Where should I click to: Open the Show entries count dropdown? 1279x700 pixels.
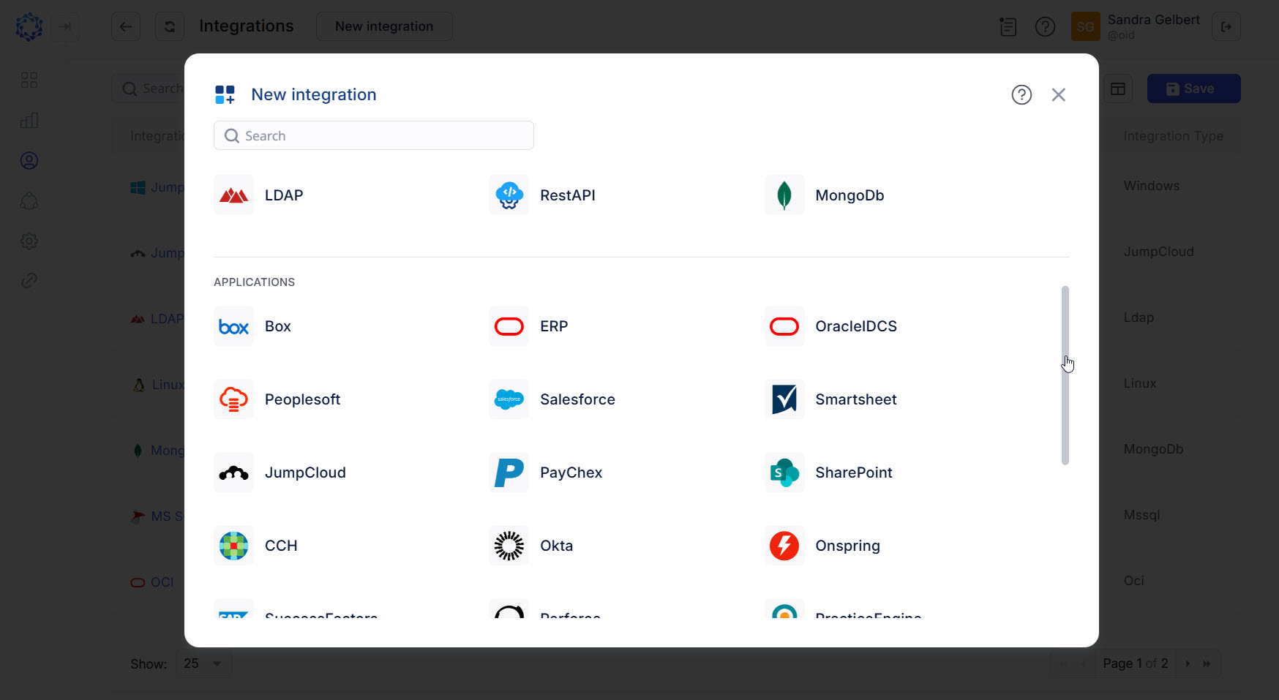tap(203, 663)
